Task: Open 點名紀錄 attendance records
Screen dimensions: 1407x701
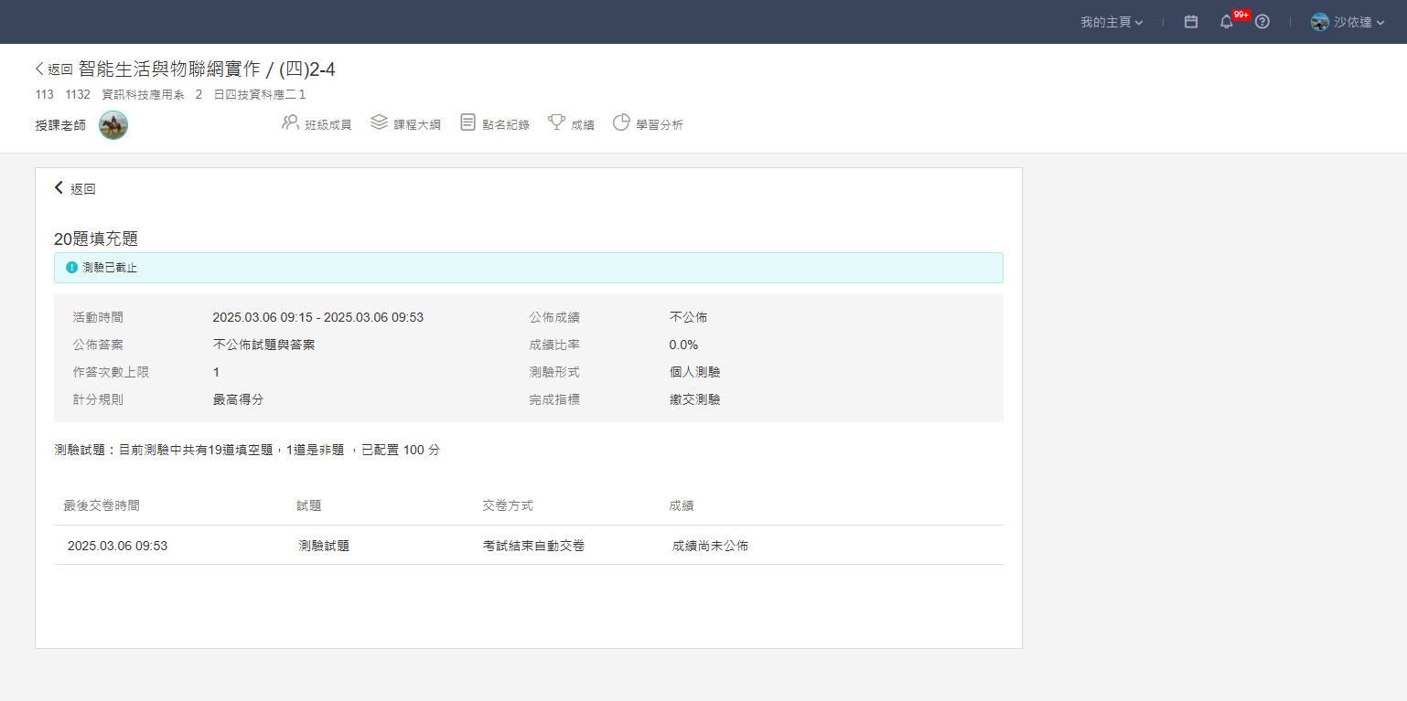Action: tap(495, 124)
